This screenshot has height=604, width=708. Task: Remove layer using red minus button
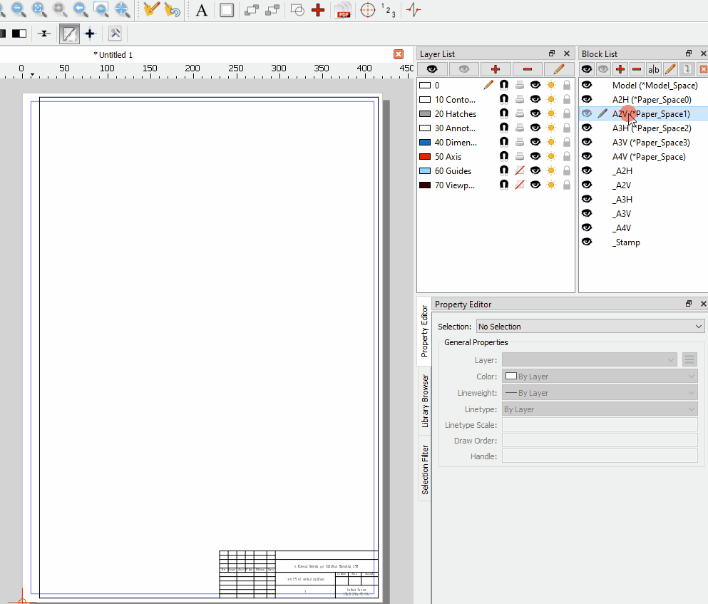pyautogui.click(x=528, y=69)
